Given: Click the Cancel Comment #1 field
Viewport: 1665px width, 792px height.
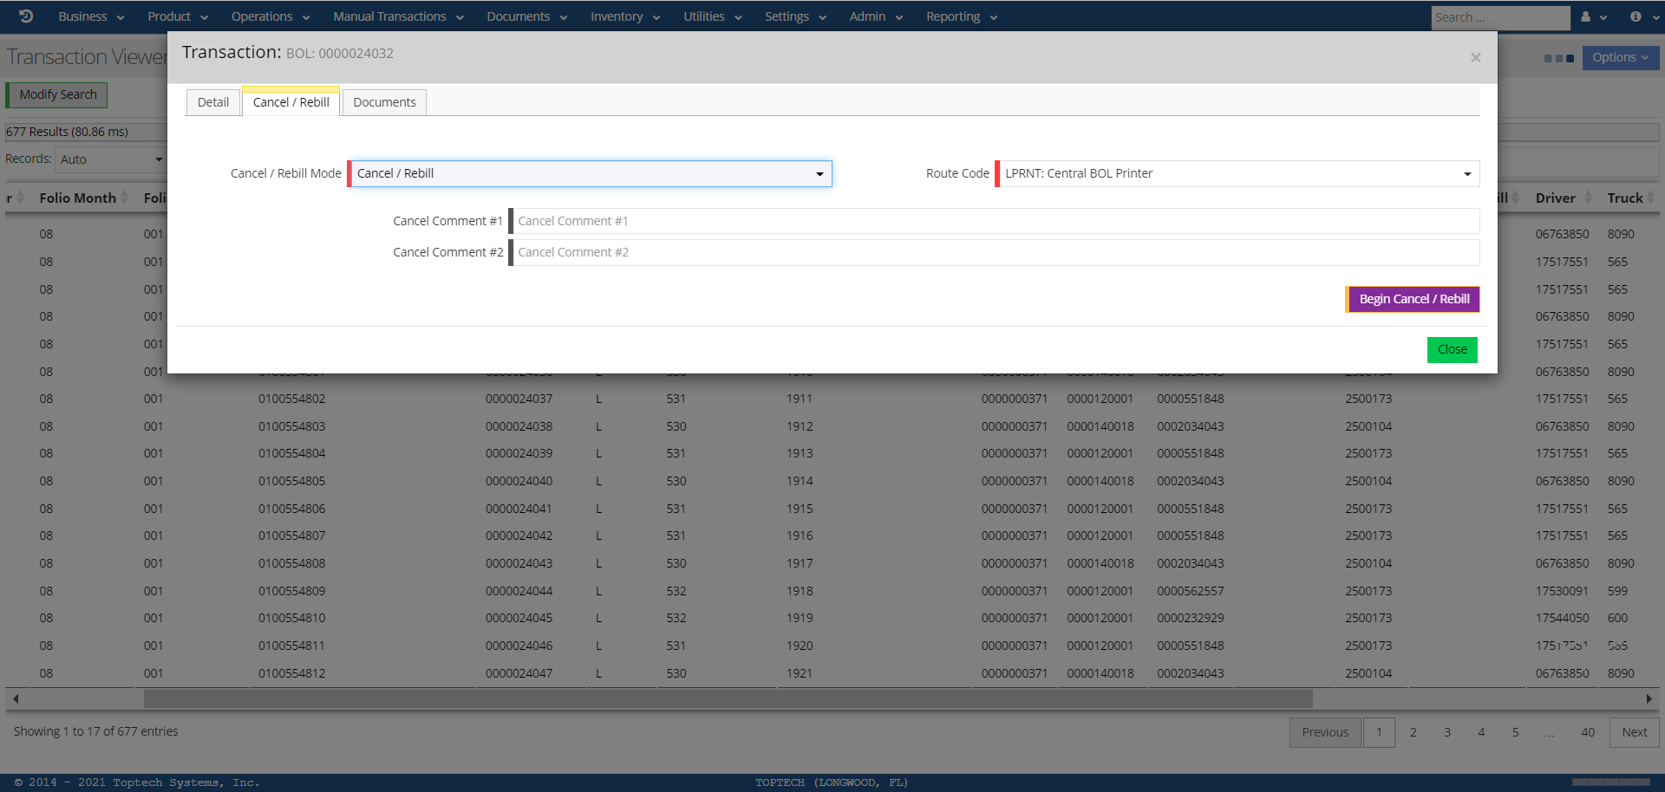Looking at the screenshot, I should pos(997,221).
